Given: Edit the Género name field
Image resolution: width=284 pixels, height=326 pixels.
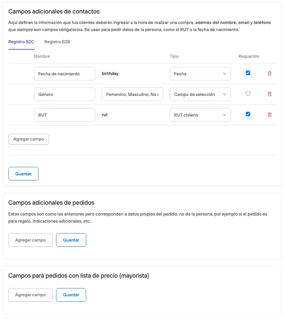Looking at the screenshot, I should [64, 94].
